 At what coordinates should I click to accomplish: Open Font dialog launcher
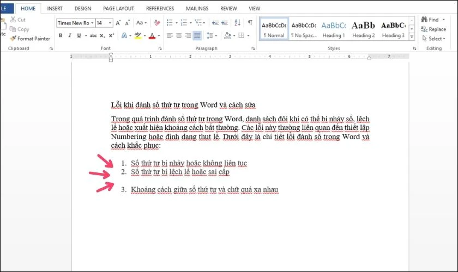[x=160, y=48]
